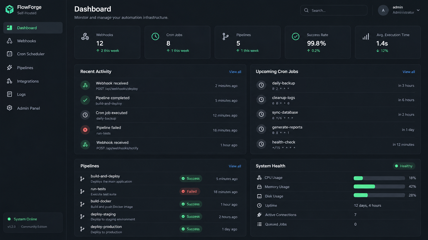Viewport: 428px width, 240px height.
Task: Click the Memory Usage progress bar
Action: tap(379, 186)
